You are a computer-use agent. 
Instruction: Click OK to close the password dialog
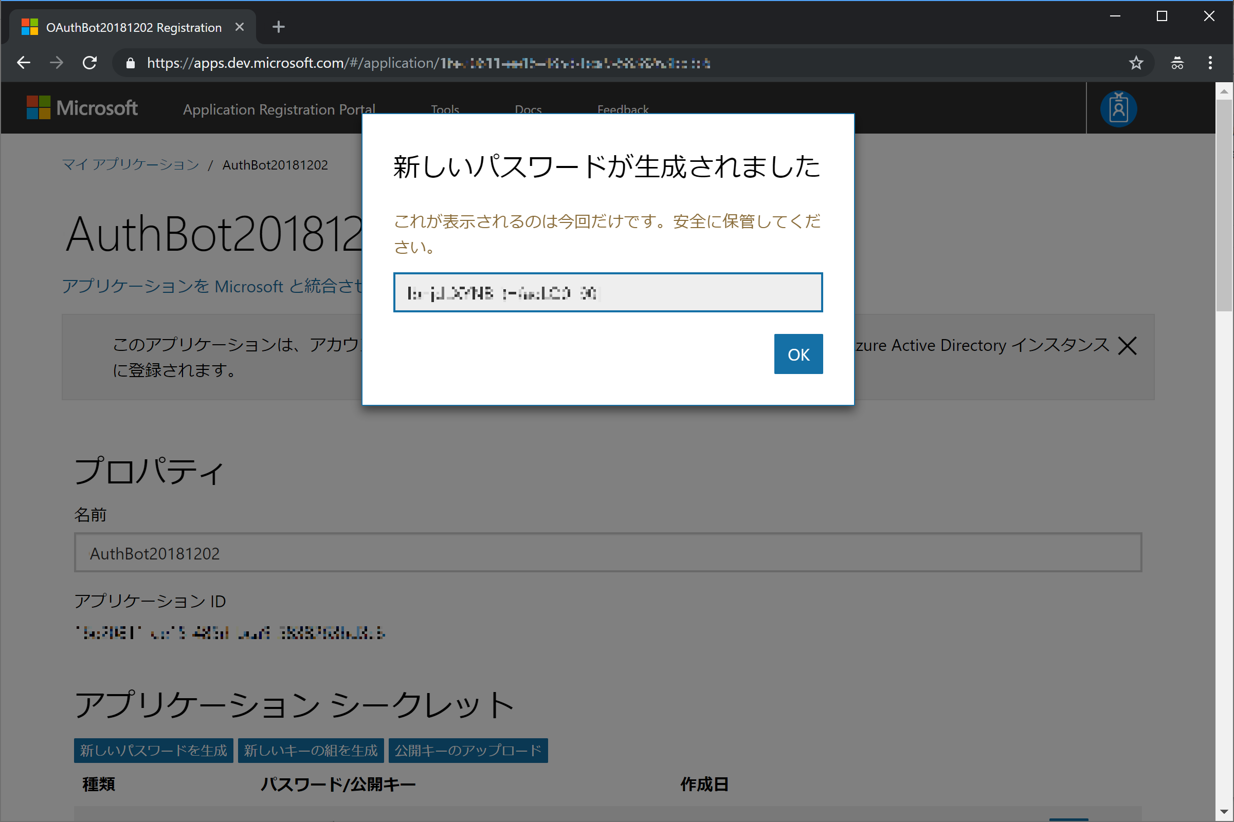pyautogui.click(x=798, y=354)
